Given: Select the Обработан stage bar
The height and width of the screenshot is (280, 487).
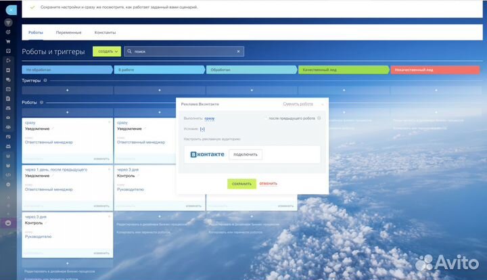Looking at the screenshot, I should click(252, 70).
